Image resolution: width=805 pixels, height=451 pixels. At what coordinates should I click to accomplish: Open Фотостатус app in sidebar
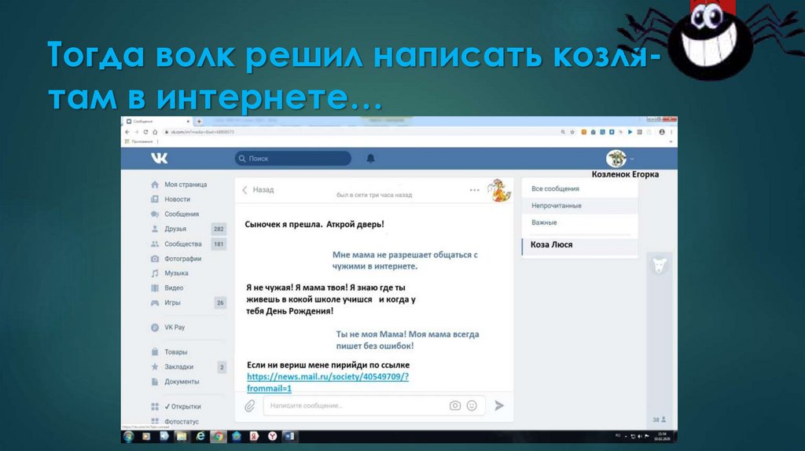[x=182, y=422]
